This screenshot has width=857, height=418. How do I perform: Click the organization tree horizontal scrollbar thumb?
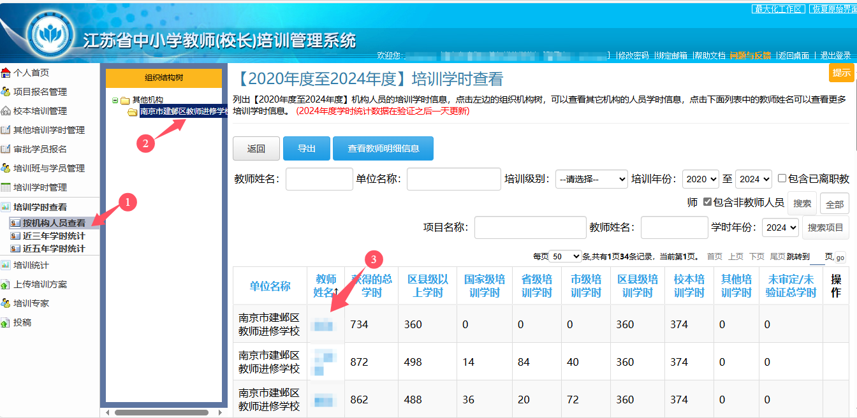pos(161,412)
